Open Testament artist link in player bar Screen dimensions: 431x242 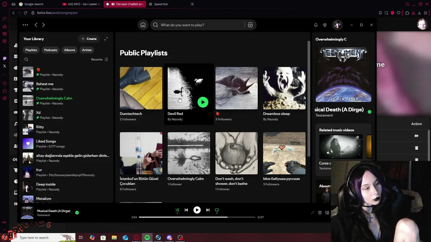pyautogui.click(x=43, y=215)
